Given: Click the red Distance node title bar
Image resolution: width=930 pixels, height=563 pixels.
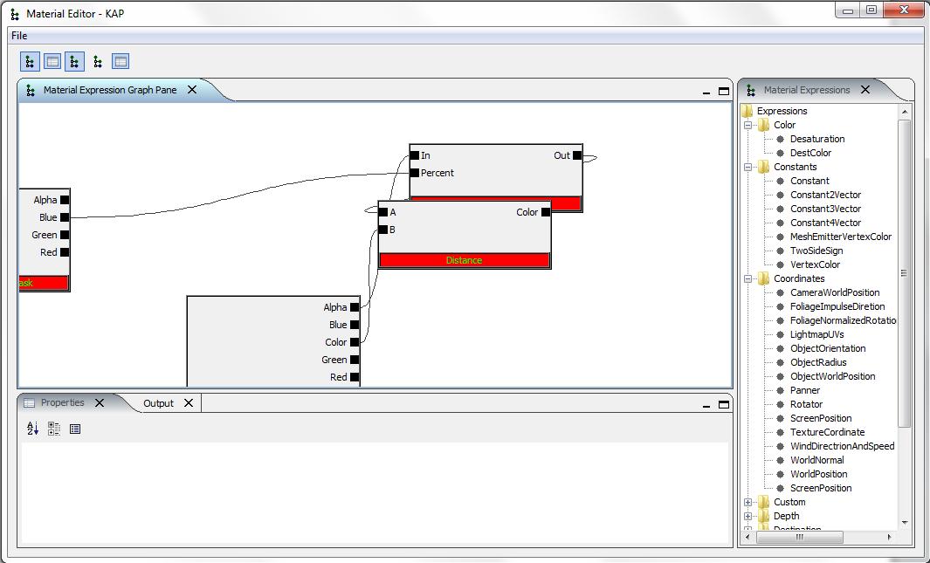Looking at the screenshot, I should (464, 260).
